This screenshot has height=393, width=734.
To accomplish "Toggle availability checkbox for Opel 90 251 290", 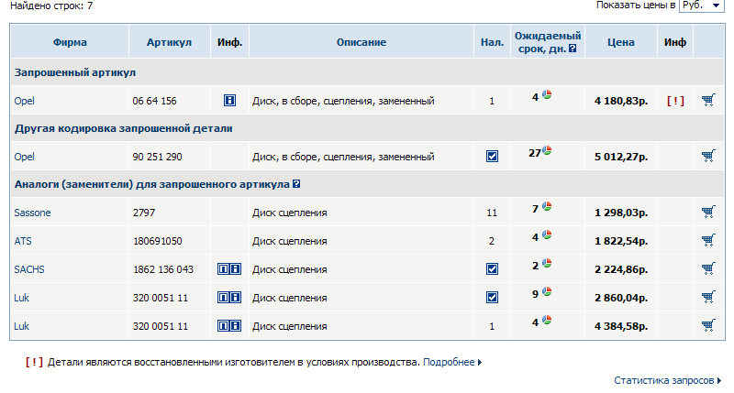I will tap(492, 157).
